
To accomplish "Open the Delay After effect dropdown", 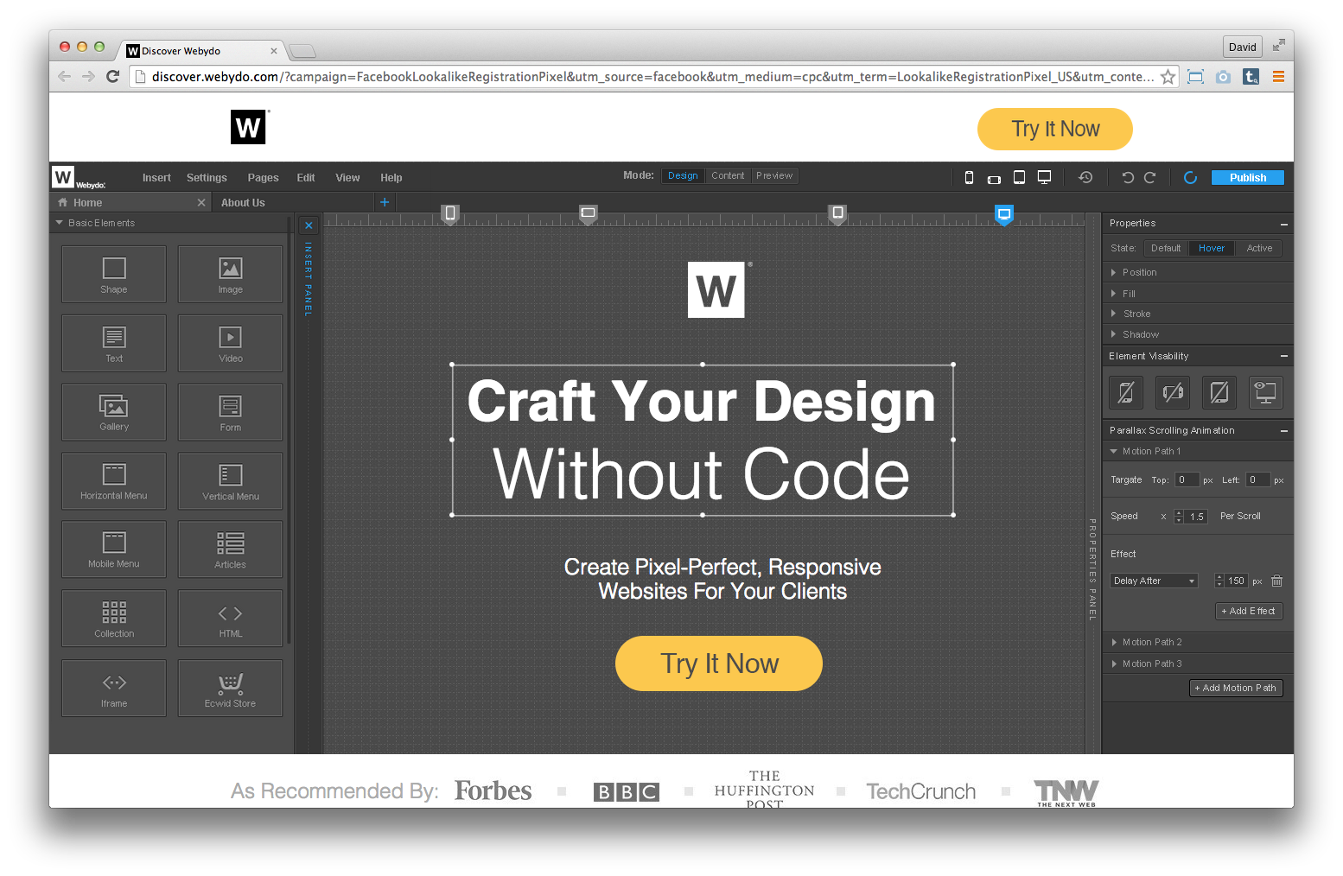I will 1154,581.
